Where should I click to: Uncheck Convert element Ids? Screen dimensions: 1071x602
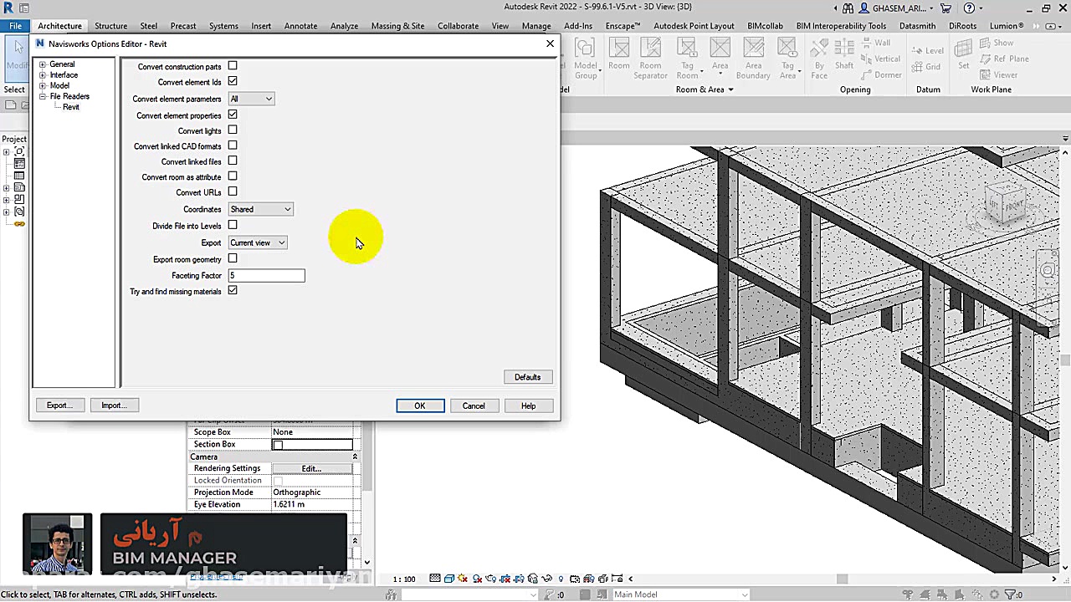(x=233, y=81)
